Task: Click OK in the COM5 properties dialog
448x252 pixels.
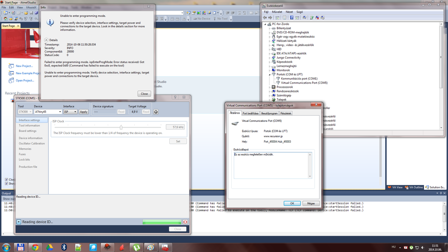Action: [292, 203]
